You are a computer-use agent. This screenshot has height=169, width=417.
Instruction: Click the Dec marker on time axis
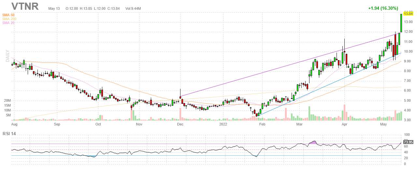[180, 124]
